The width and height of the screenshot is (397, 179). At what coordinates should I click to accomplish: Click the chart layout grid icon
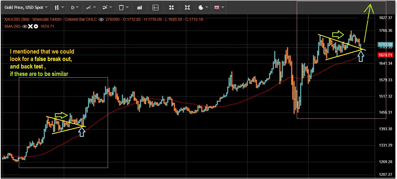point(155,7)
